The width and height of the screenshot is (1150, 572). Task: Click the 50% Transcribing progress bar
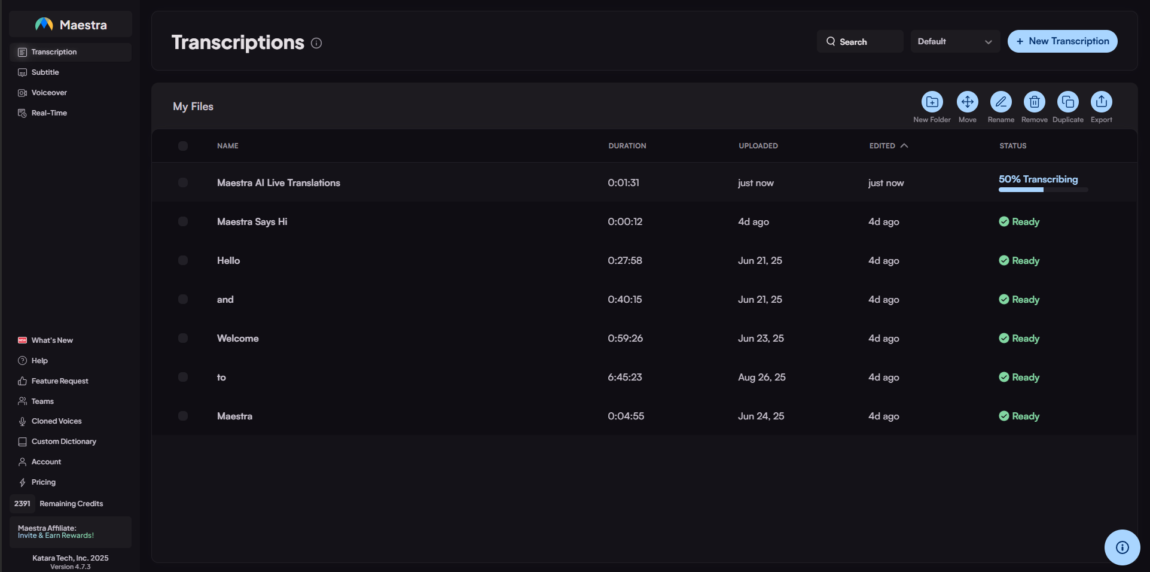click(x=1043, y=190)
